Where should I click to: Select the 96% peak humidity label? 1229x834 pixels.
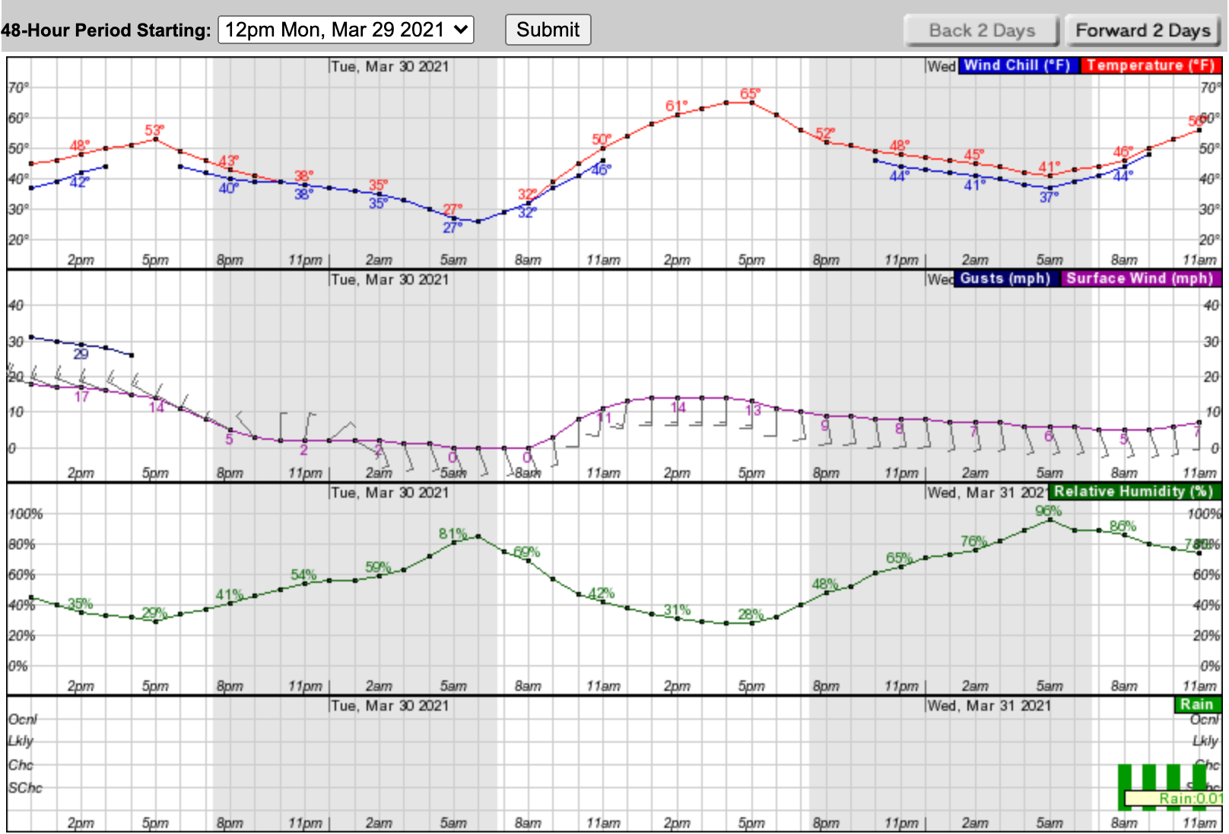coord(1048,511)
